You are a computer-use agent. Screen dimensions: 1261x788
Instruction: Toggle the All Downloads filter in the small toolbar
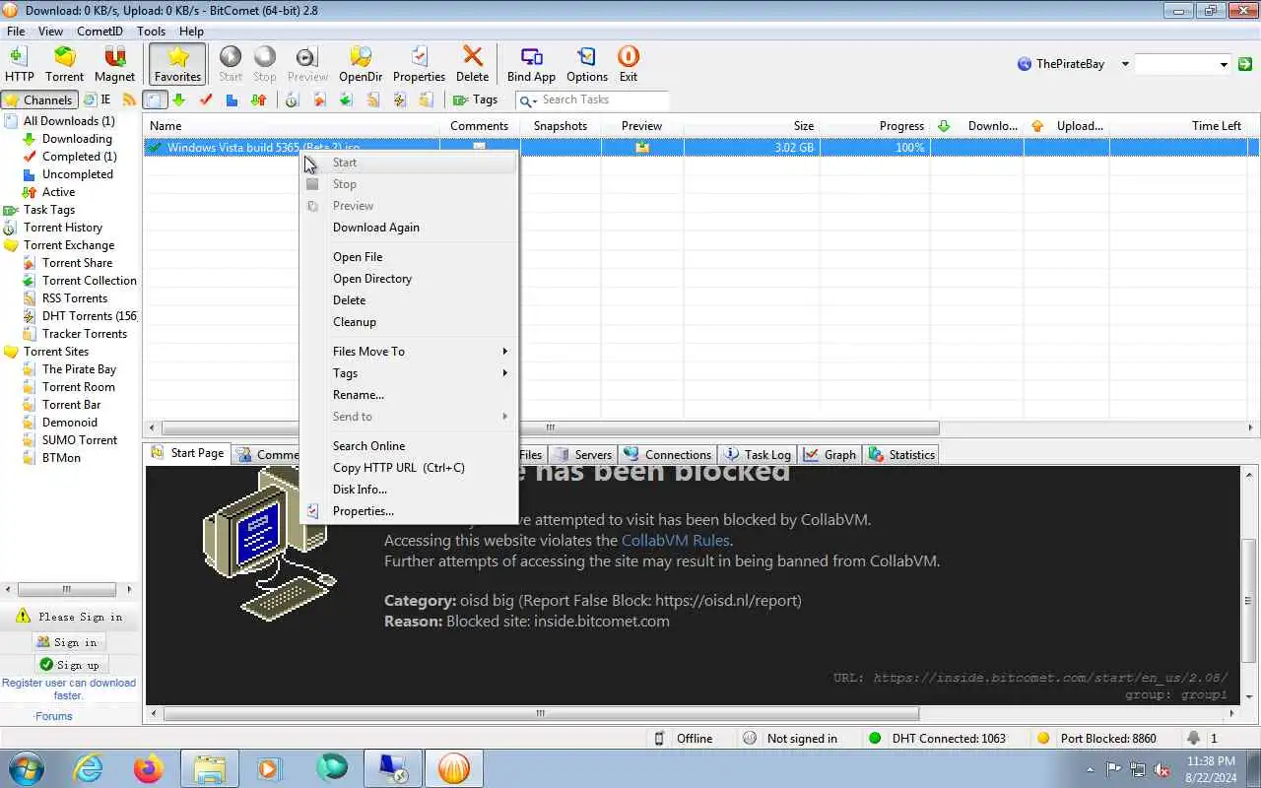pos(155,99)
